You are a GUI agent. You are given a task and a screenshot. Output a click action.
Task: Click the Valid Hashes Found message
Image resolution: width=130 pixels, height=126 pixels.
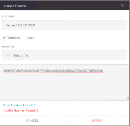click(19, 105)
